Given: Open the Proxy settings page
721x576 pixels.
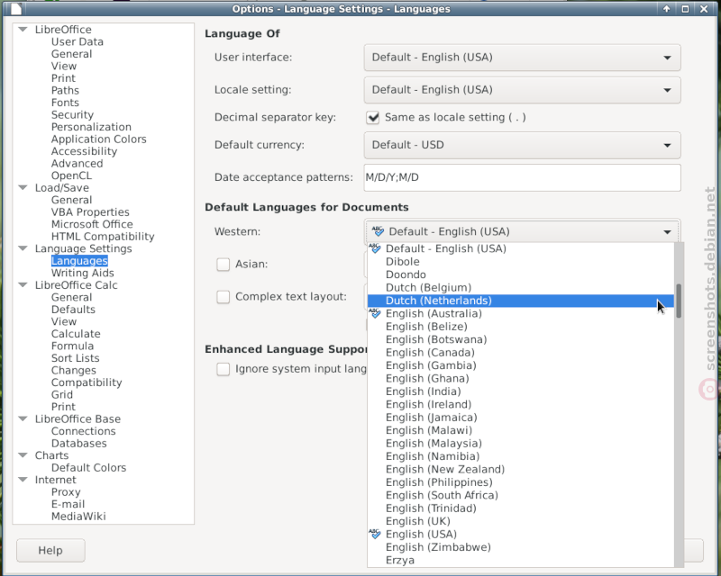Looking at the screenshot, I should click(x=66, y=492).
